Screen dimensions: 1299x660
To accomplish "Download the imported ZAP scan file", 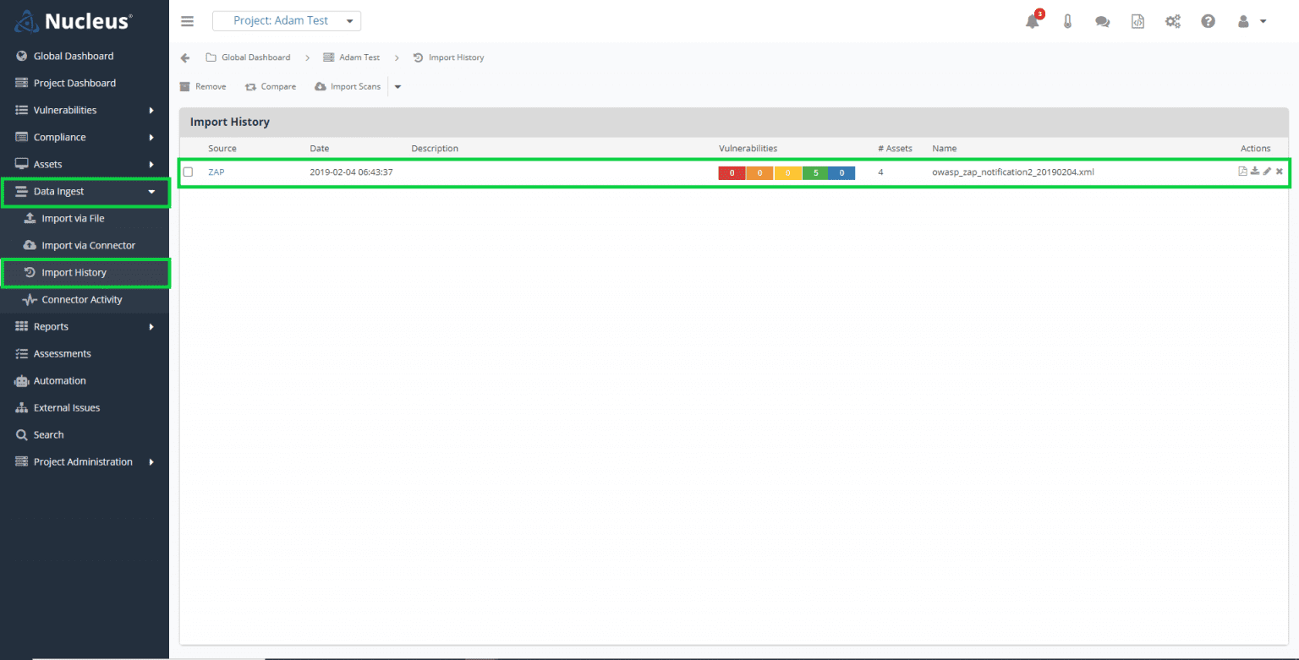I will click(x=1254, y=171).
